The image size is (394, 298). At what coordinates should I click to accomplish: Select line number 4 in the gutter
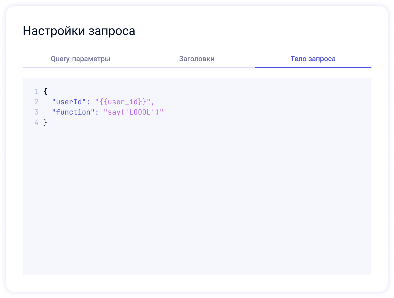36,122
